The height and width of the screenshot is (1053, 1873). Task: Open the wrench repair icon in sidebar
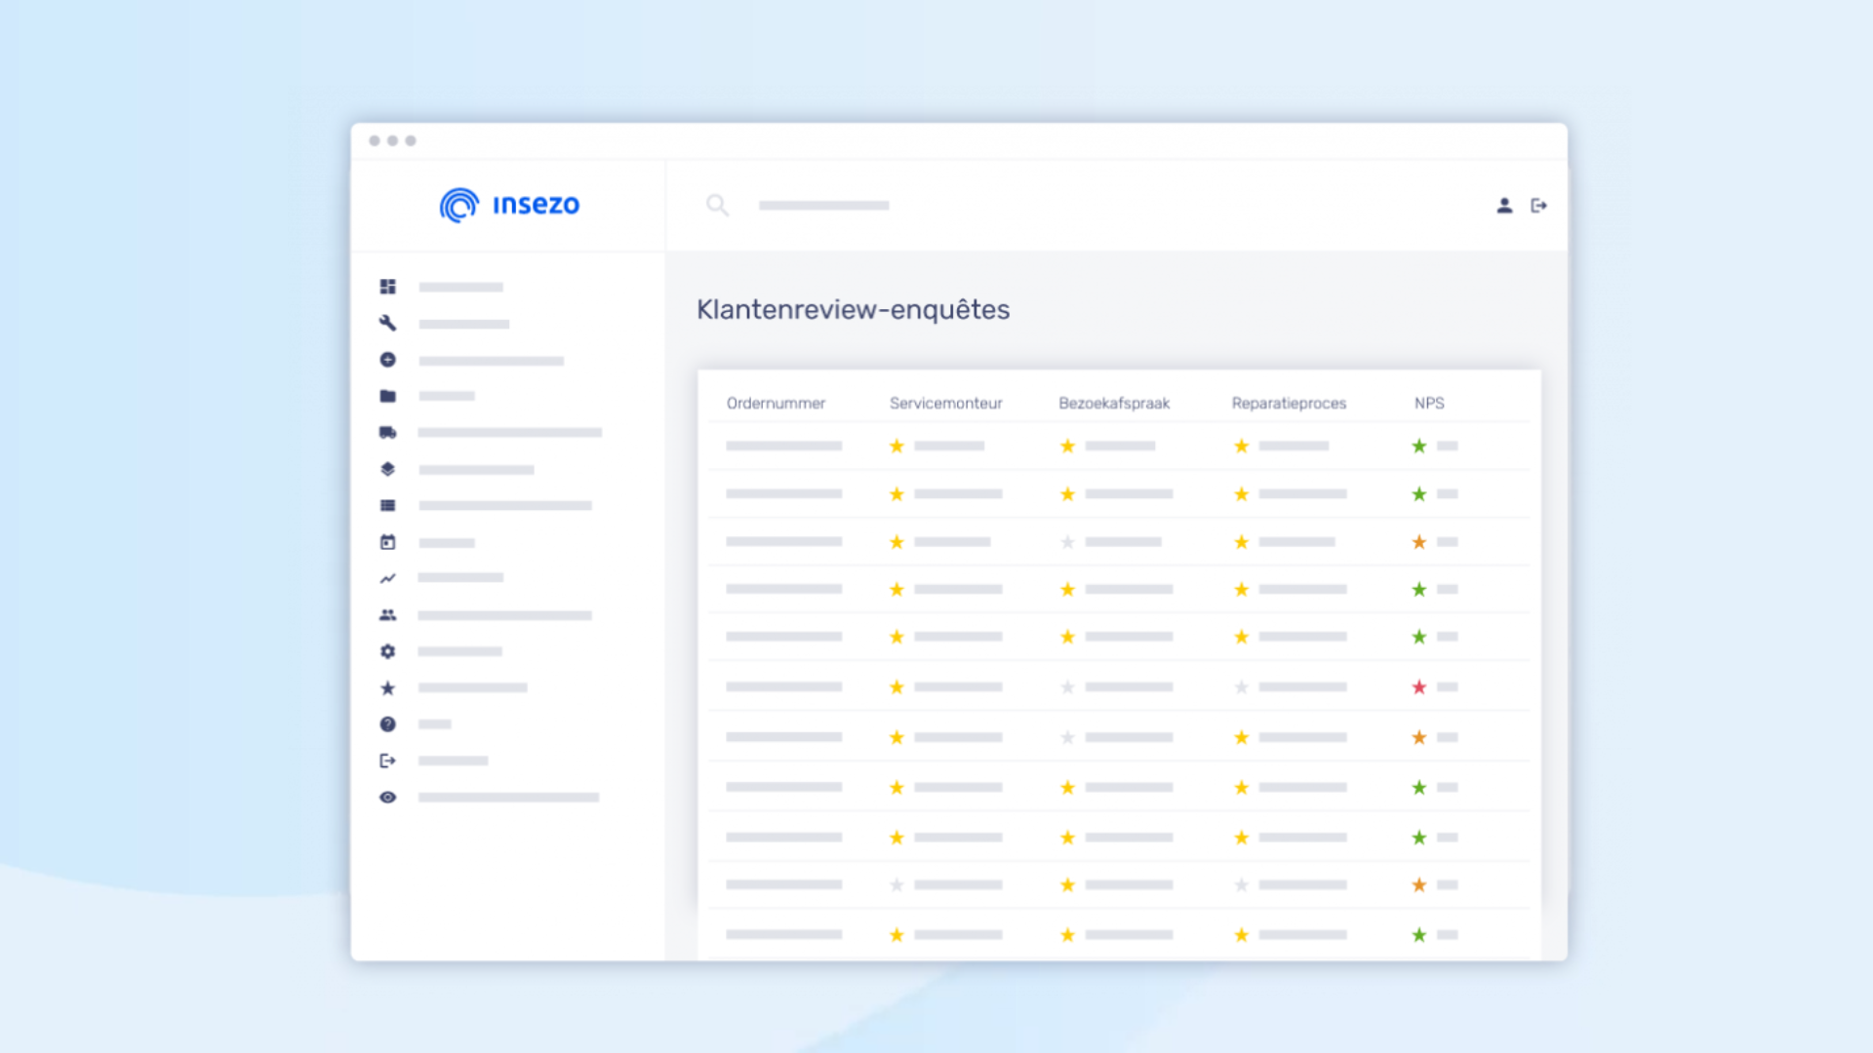tap(387, 324)
